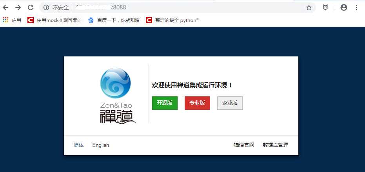The height and width of the screenshot is (172, 365).
Task: Click the 欢迎使用禅道集成运行环境！ heading
Action: tap(192, 85)
